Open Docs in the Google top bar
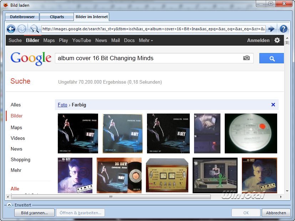The image size is (295, 221). click(129, 40)
